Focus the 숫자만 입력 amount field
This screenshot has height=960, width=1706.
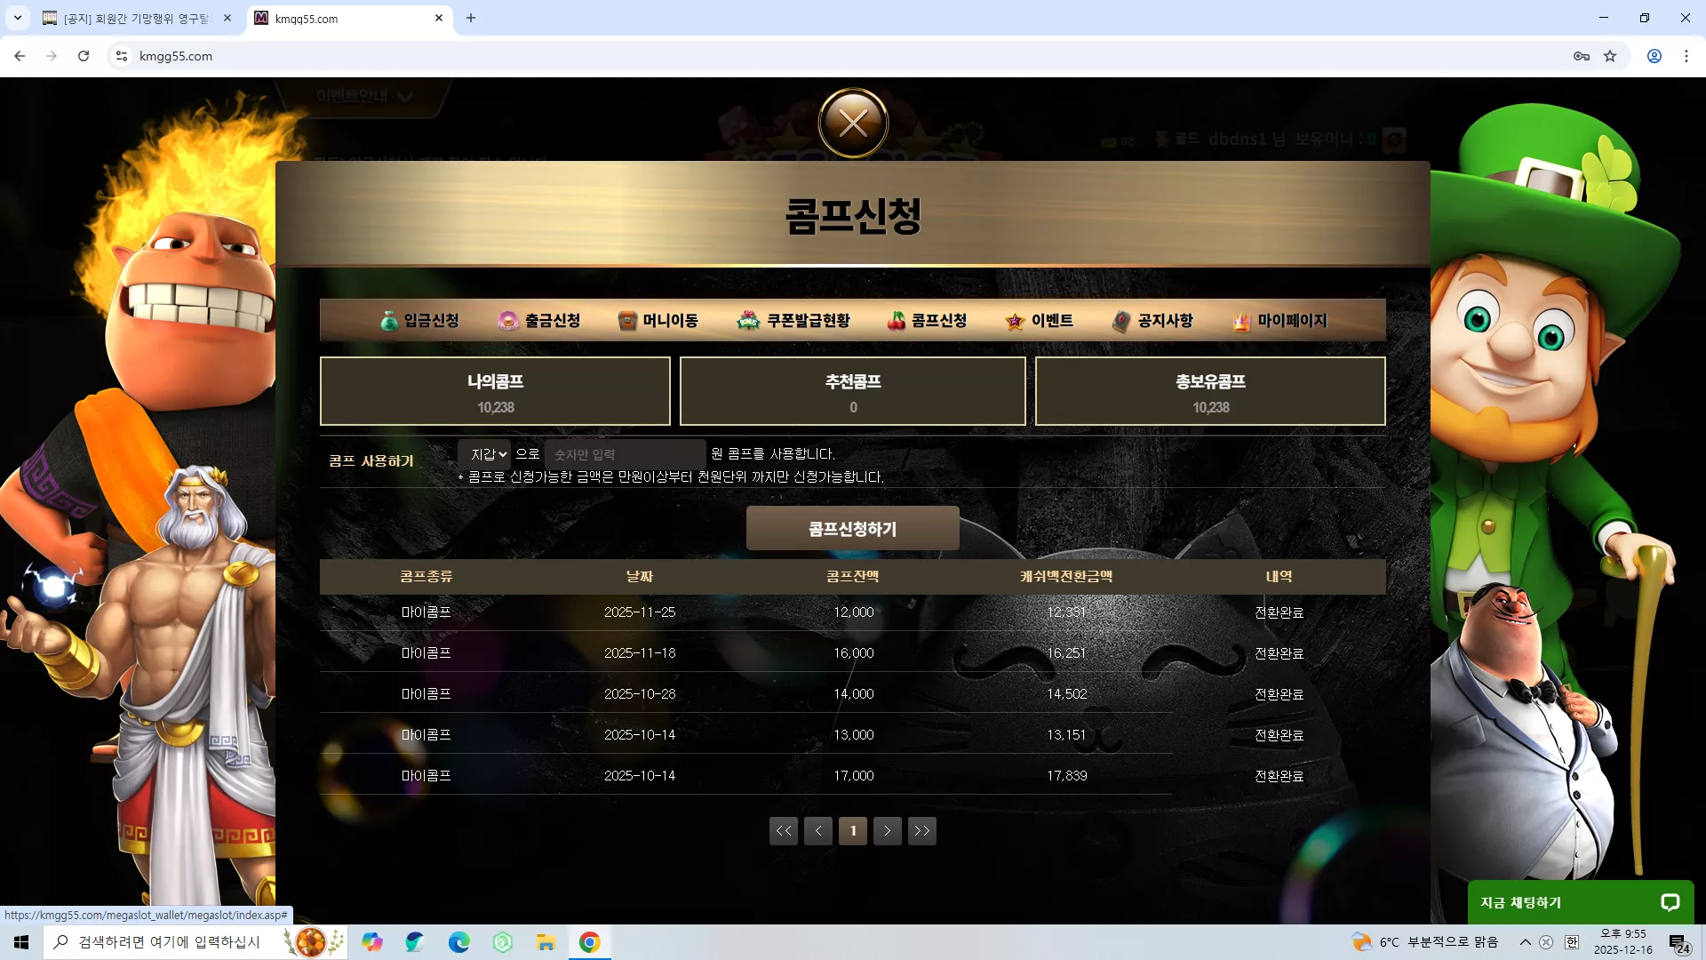coord(626,454)
